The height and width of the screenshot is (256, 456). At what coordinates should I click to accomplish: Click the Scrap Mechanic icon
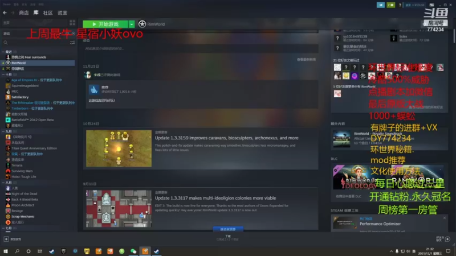[8, 217]
